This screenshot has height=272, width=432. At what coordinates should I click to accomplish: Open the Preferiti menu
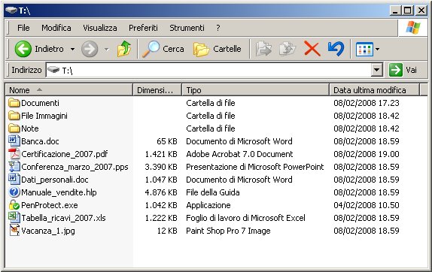(143, 28)
